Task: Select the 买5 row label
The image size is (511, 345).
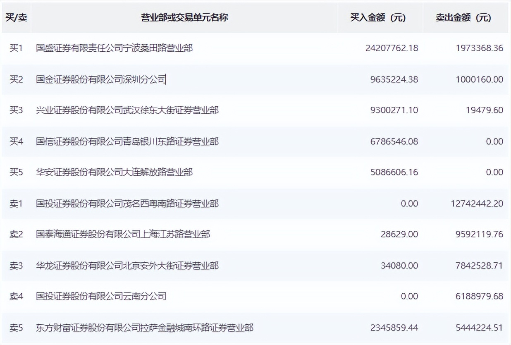Action: pyautogui.click(x=16, y=172)
